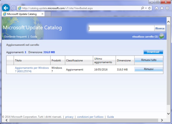Viewport: 172px width, 124px height.
Task: Open the Guida link in the footer
Action: click(x=110, y=117)
